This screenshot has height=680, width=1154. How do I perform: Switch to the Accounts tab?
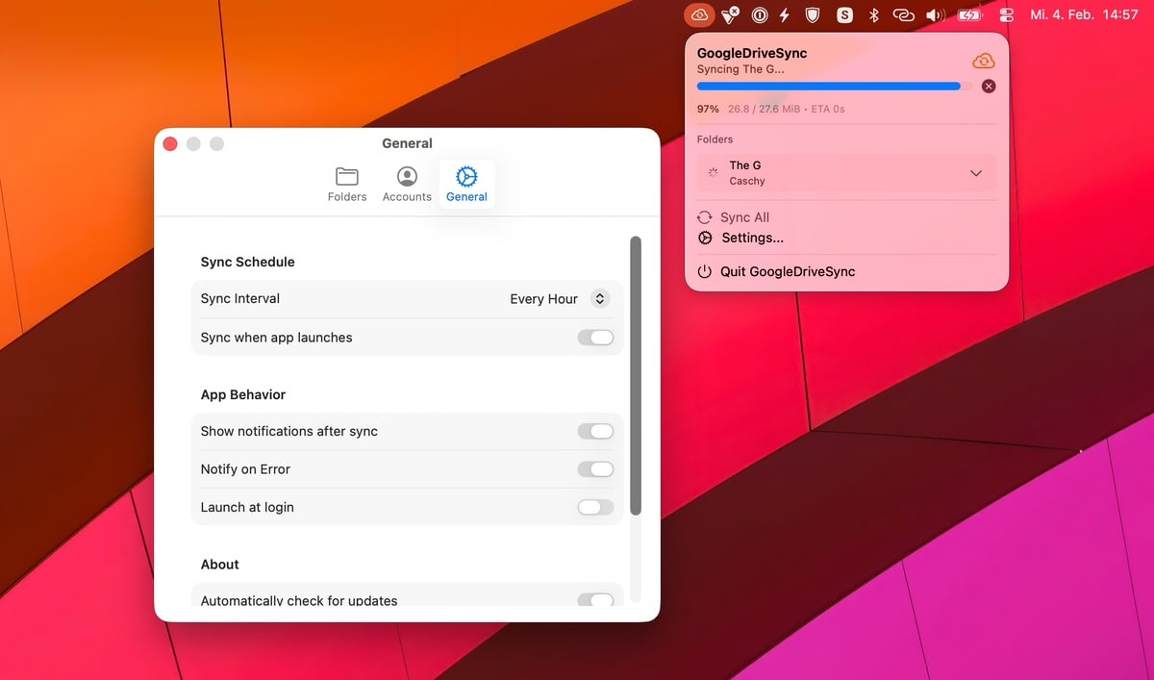point(407,184)
